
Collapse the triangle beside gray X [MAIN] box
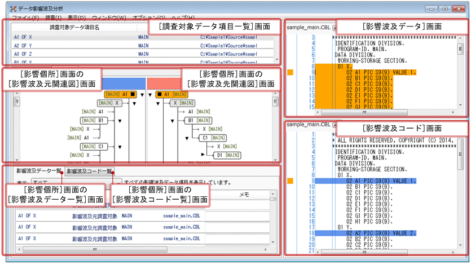pos(158,104)
